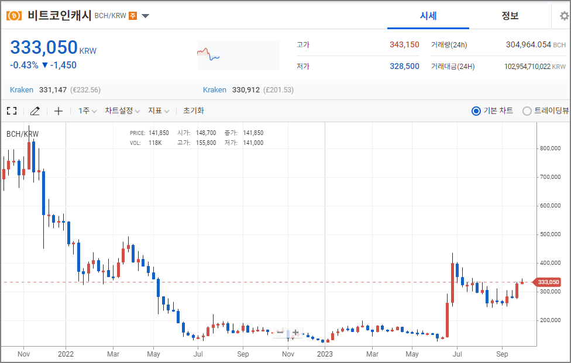This screenshot has width=571, height=363.
Task: Click the 800,000 price axis label
Action: coord(550,148)
